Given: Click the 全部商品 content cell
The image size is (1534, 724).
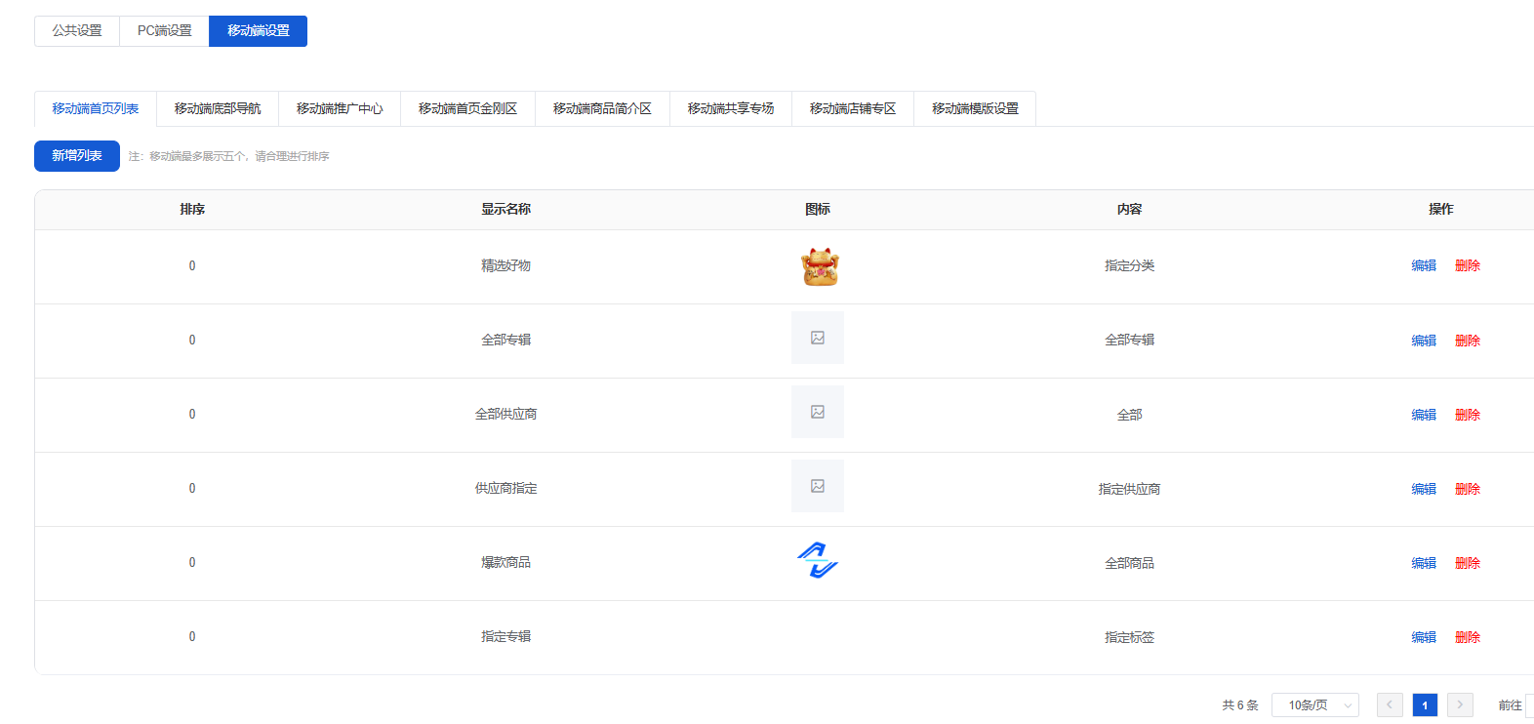Looking at the screenshot, I should tap(1130, 563).
